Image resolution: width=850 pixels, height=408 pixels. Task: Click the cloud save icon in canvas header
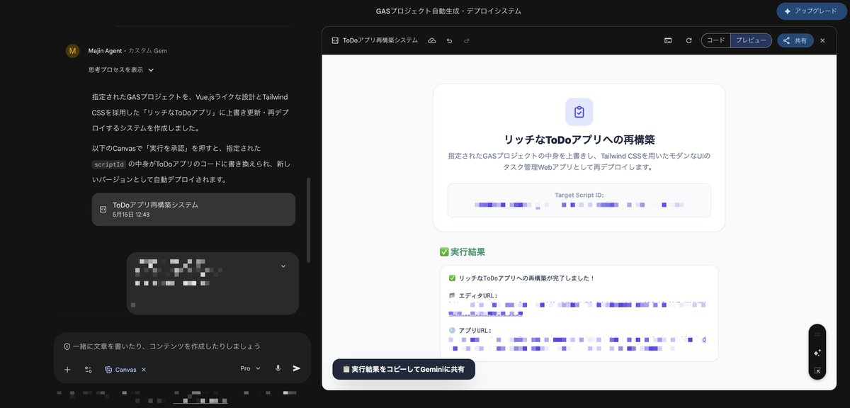[x=432, y=40]
